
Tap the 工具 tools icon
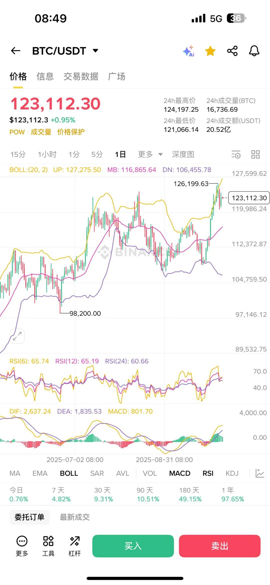(48, 546)
